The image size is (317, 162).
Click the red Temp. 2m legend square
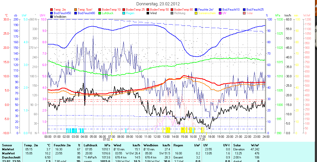click(52, 10)
